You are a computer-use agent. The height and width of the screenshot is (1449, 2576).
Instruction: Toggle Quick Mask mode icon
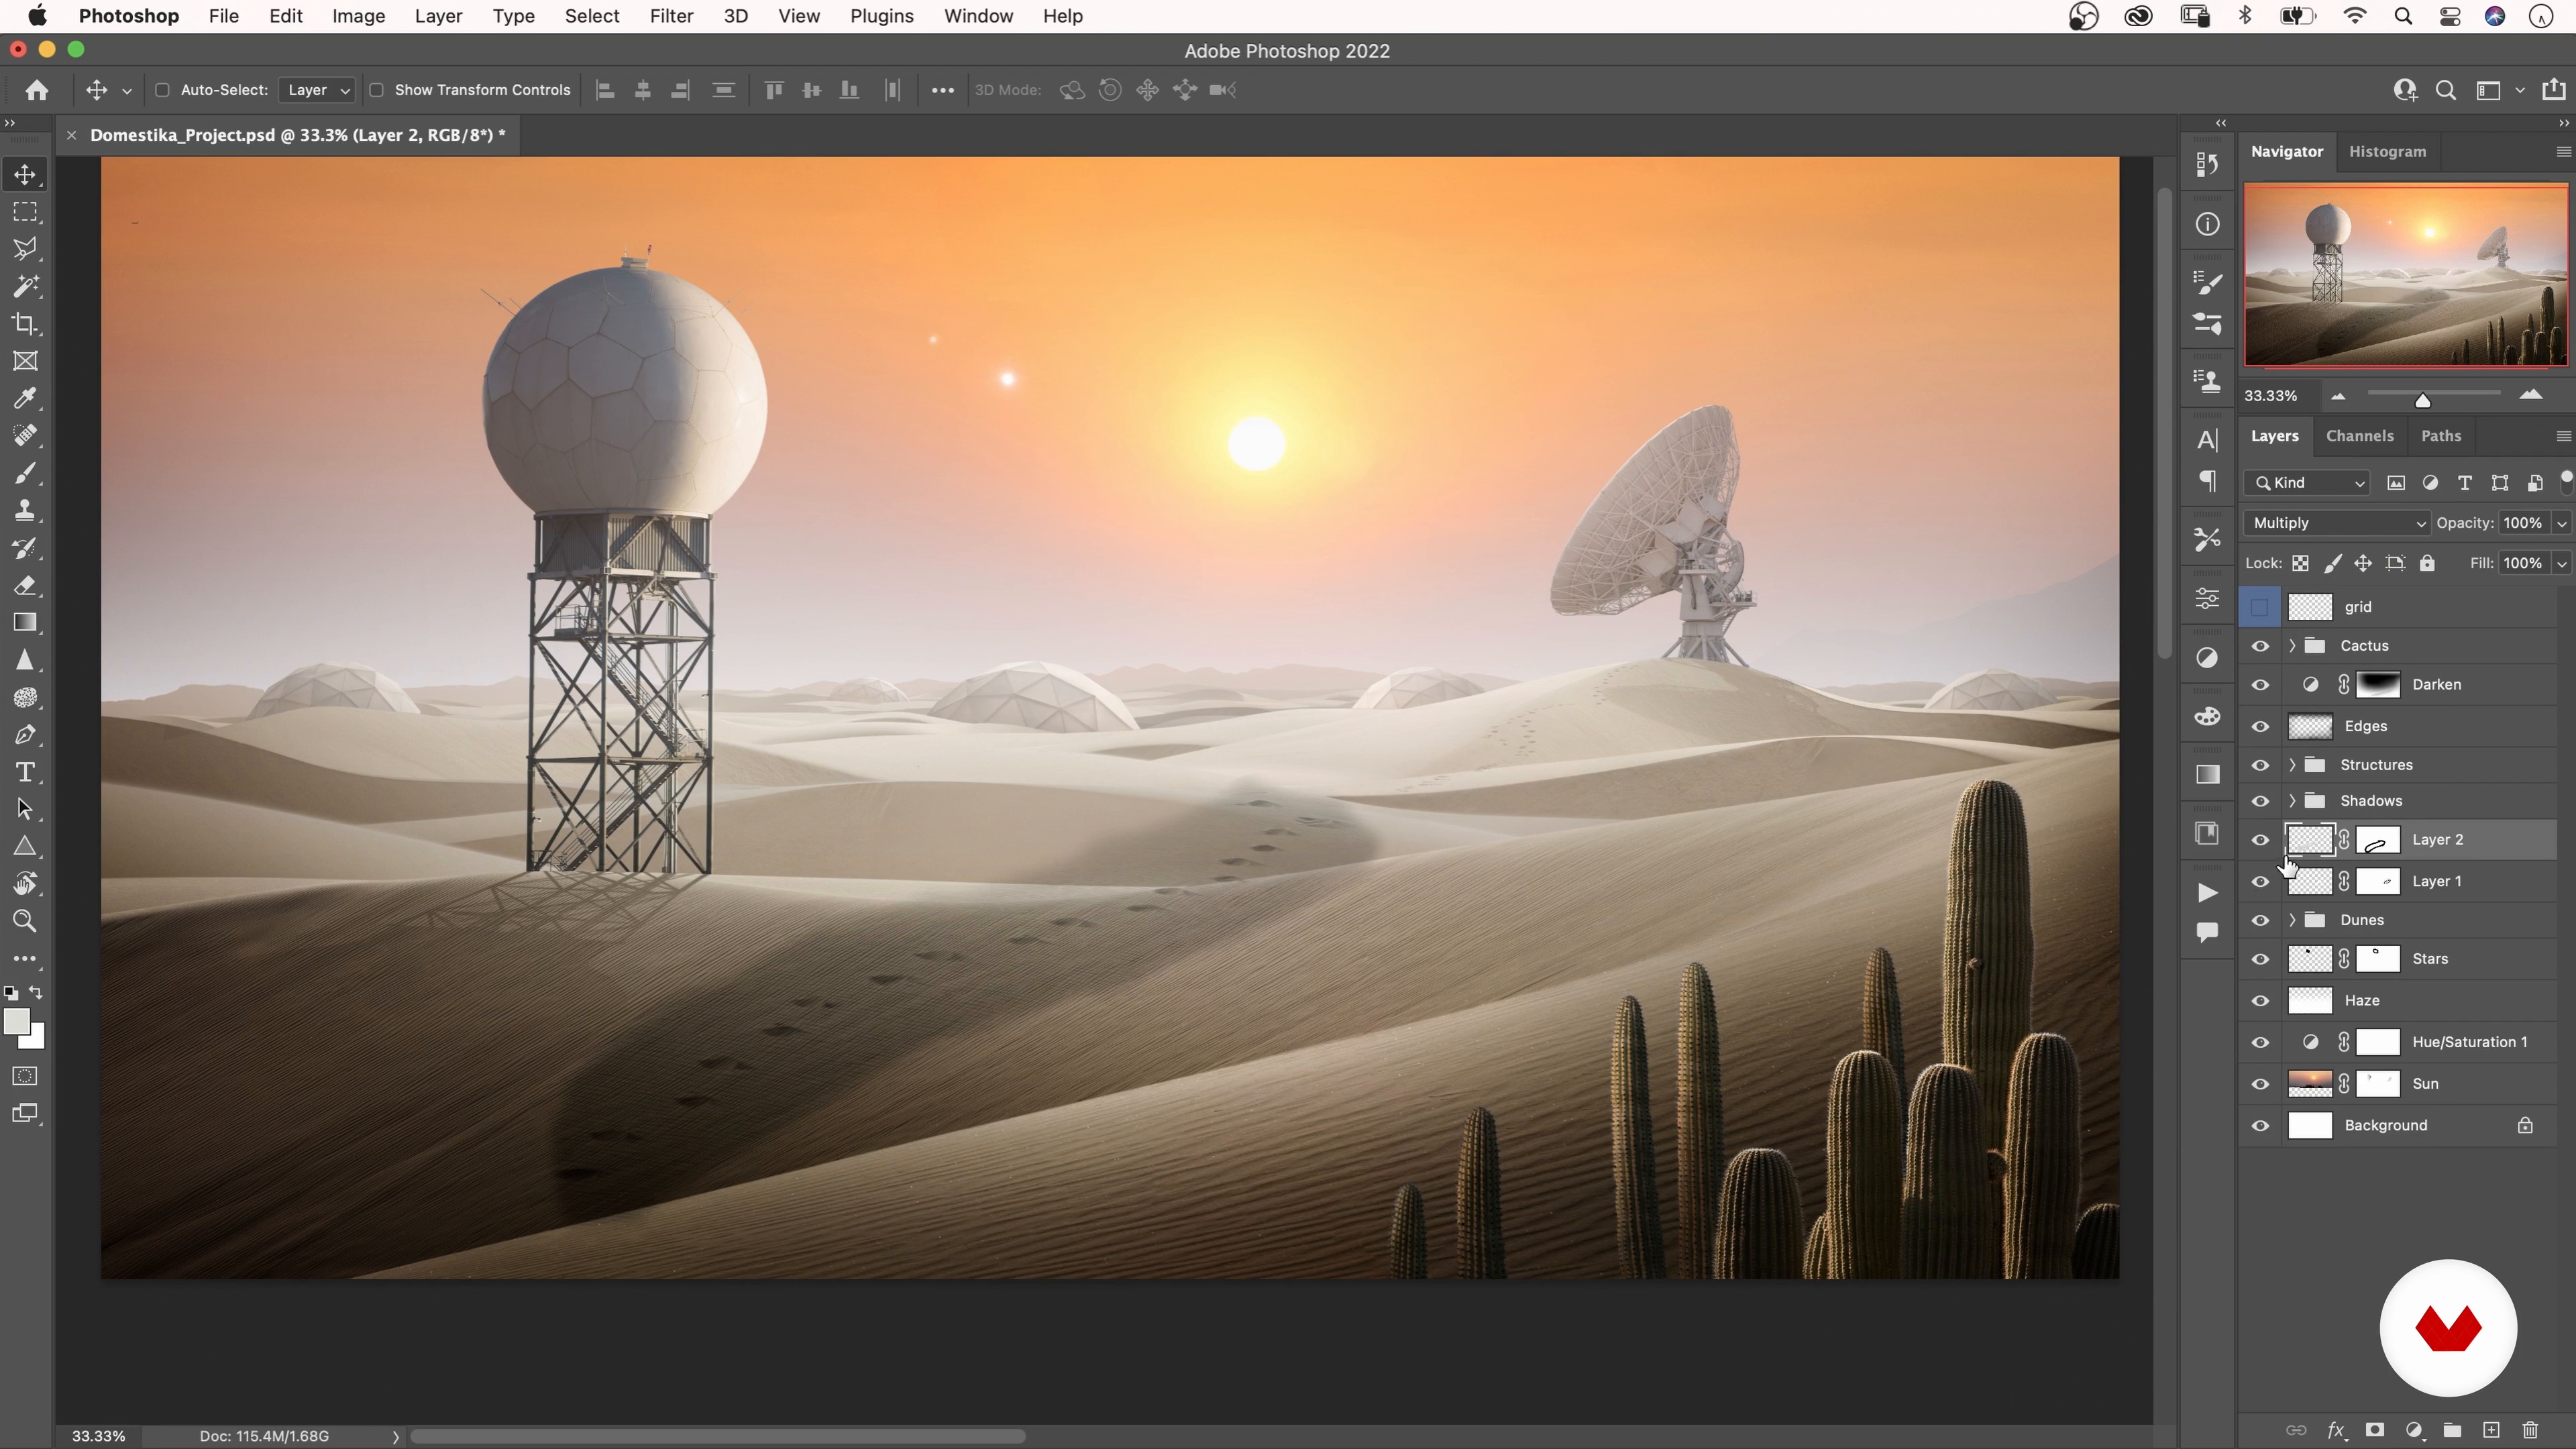tap(25, 1076)
